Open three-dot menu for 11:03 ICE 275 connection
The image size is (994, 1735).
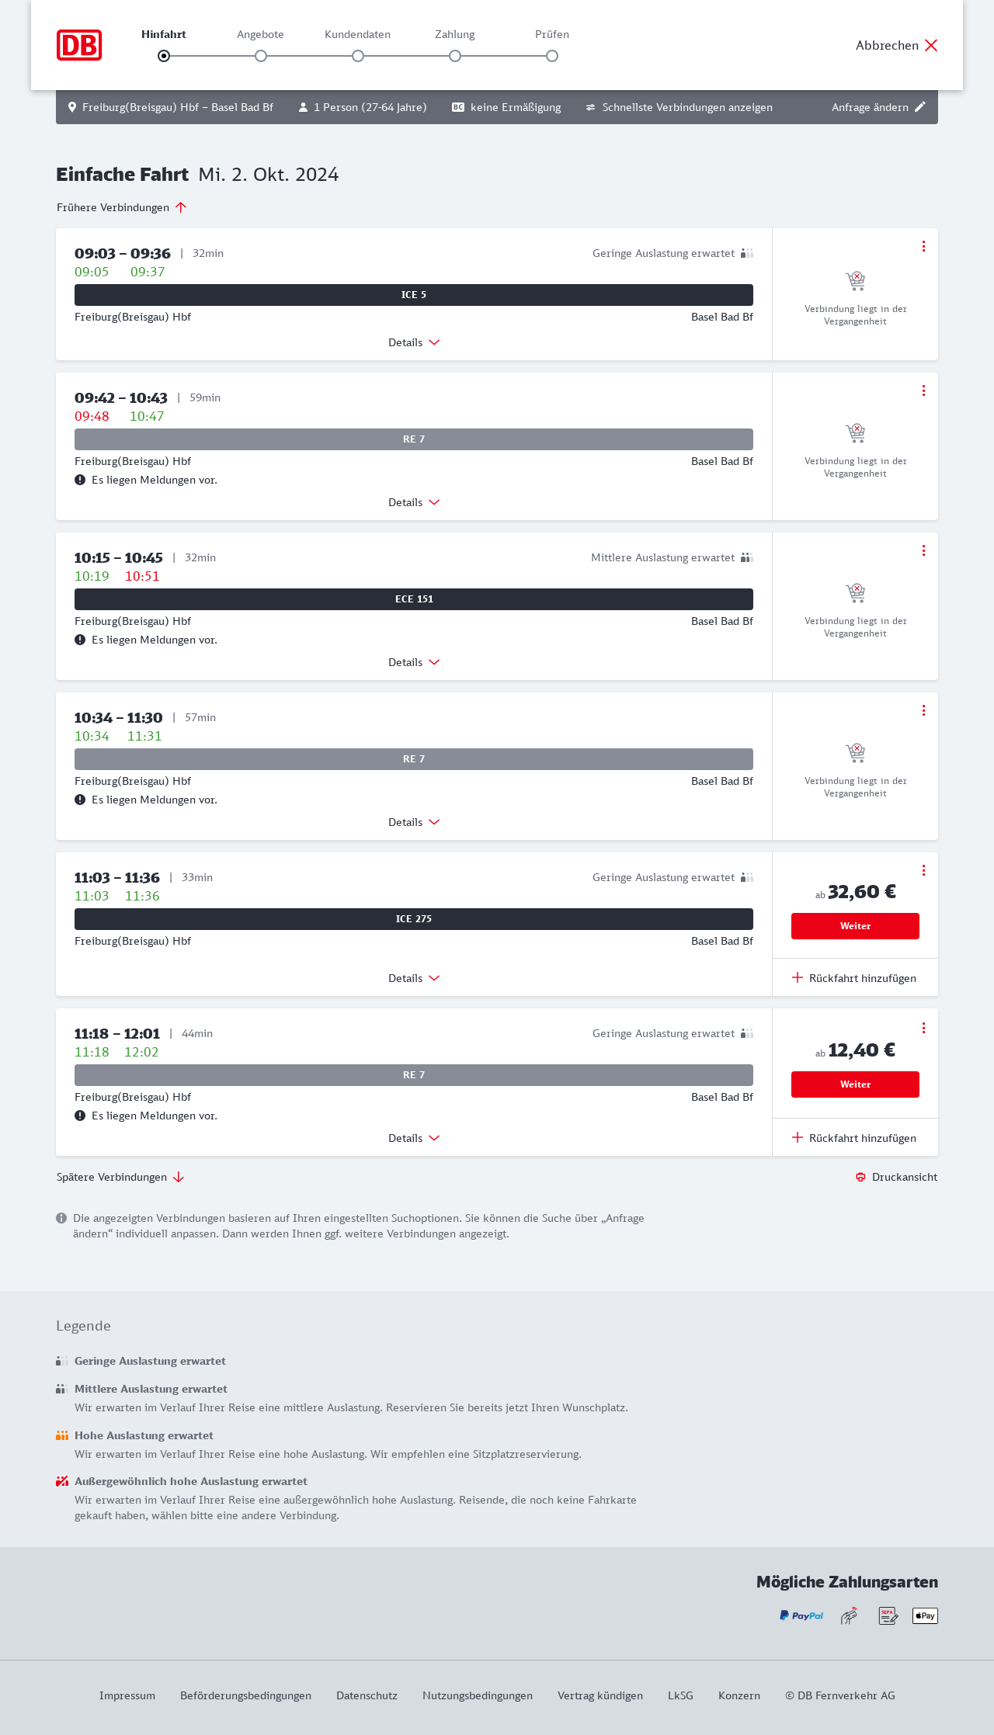(923, 870)
